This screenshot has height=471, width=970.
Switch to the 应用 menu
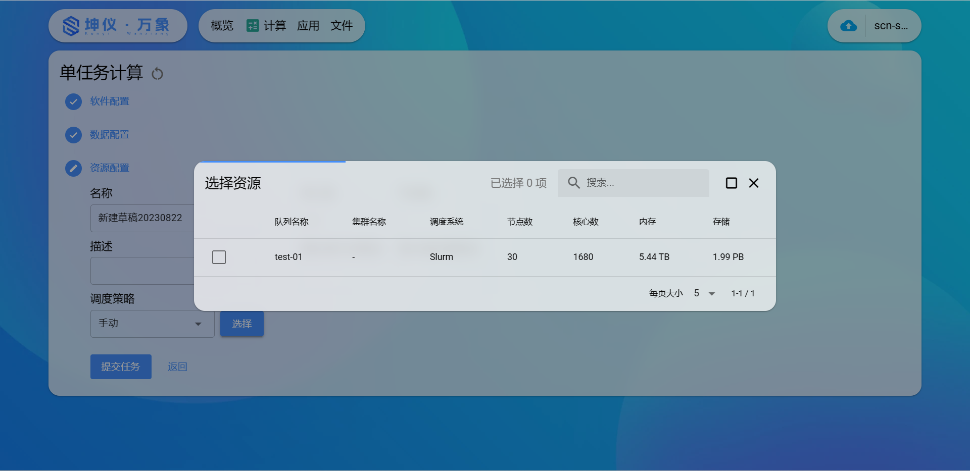(x=308, y=26)
